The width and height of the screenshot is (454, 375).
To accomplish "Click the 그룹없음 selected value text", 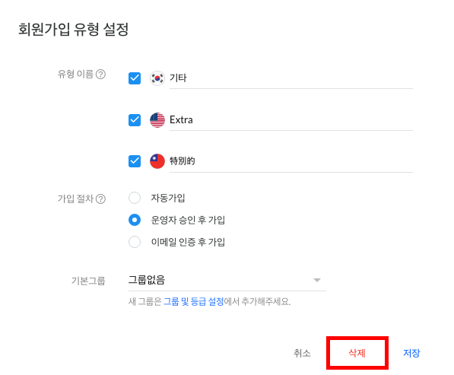I will 147,280.
